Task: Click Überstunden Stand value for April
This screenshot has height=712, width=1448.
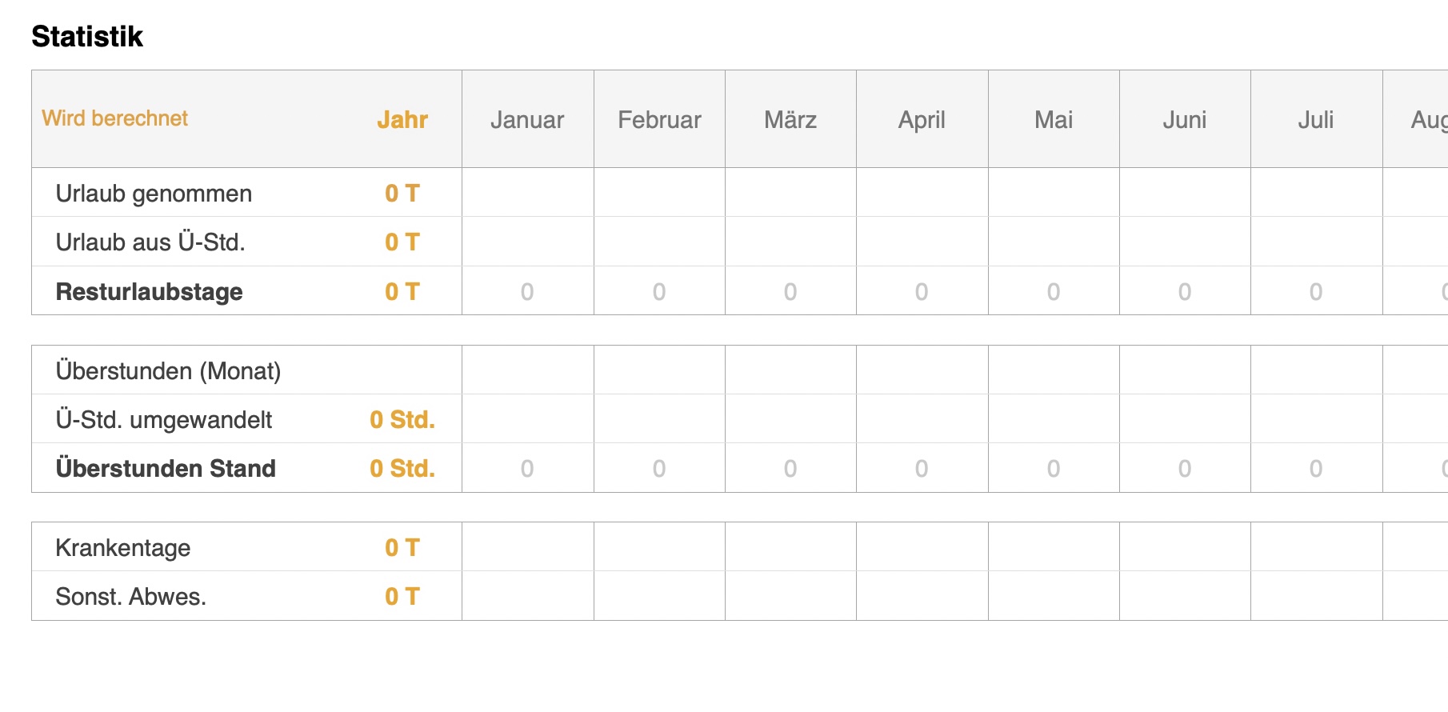Action: [922, 469]
